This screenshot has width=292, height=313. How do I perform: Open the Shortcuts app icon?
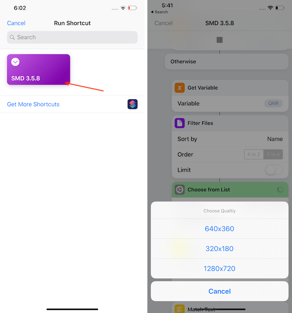(132, 104)
